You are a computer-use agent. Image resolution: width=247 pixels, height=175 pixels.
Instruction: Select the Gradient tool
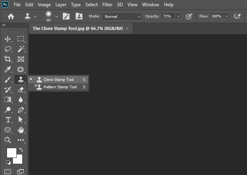(x=8, y=100)
